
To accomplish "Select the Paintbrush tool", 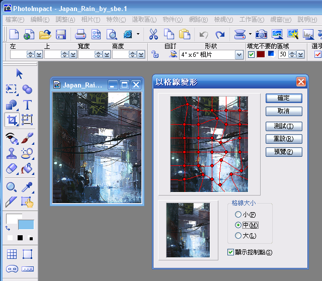I will pyautogui.click(x=27, y=138).
